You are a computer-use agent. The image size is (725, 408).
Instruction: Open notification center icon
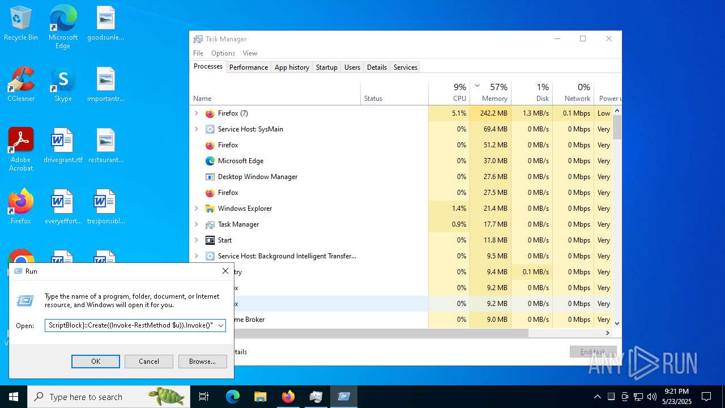706,397
